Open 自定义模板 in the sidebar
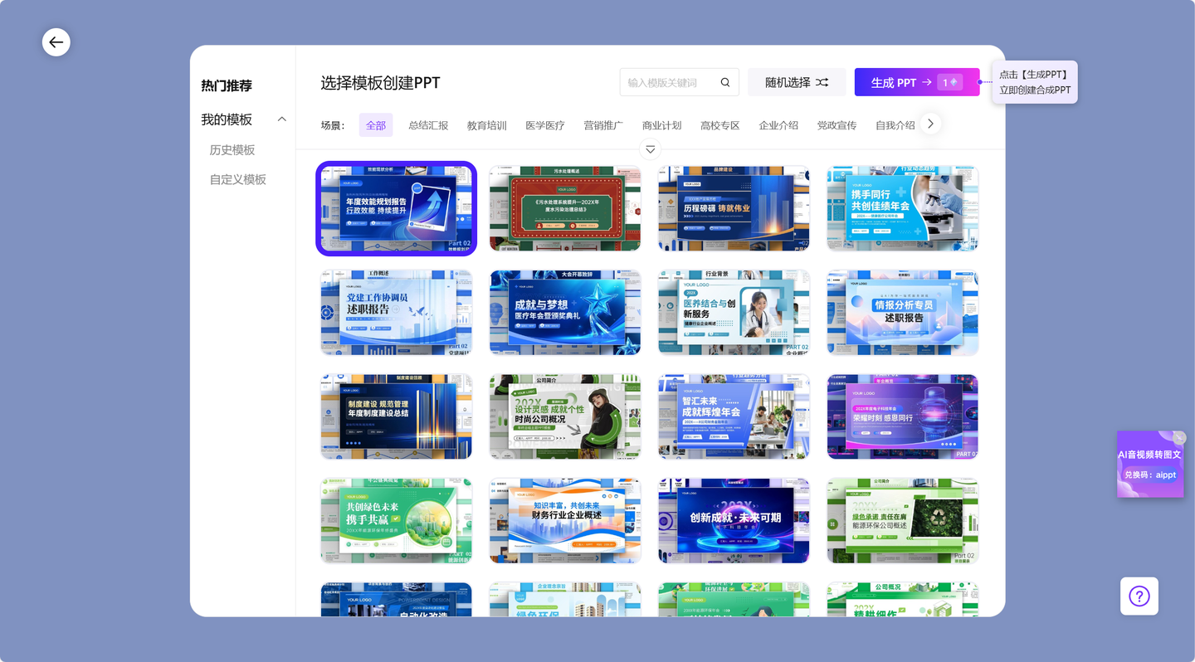 tap(239, 179)
